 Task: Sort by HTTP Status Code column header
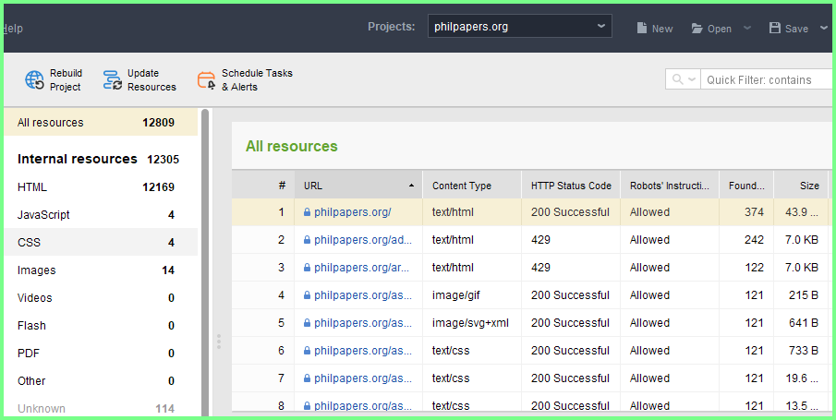click(x=570, y=186)
